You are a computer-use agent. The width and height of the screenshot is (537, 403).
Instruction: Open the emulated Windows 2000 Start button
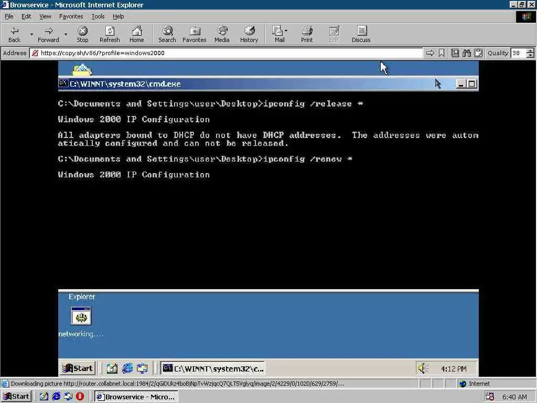pos(78,368)
